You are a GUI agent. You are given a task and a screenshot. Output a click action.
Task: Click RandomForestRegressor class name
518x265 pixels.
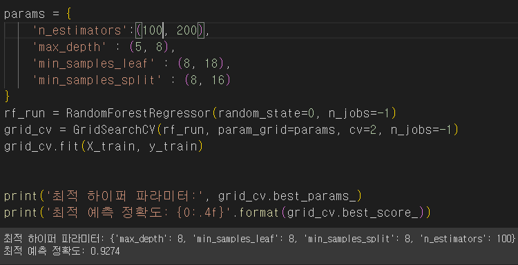[x=138, y=114]
